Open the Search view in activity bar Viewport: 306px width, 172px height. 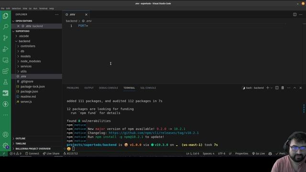pos(5,27)
